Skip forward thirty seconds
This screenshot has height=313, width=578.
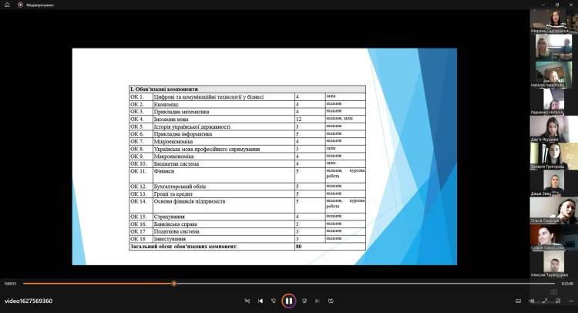[304, 301]
